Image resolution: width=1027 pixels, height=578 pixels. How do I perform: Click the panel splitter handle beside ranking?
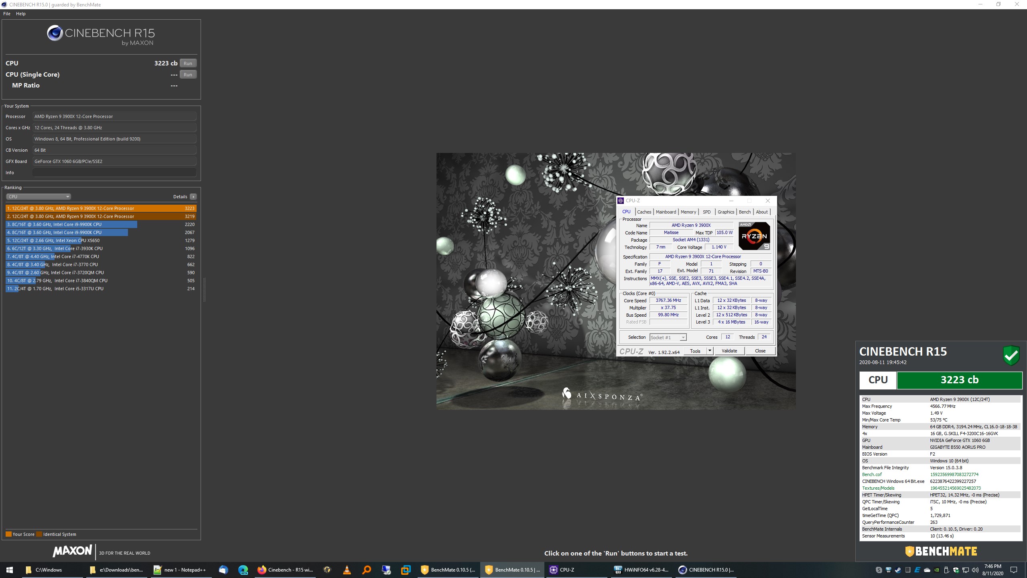pyautogui.click(x=204, y=289)
